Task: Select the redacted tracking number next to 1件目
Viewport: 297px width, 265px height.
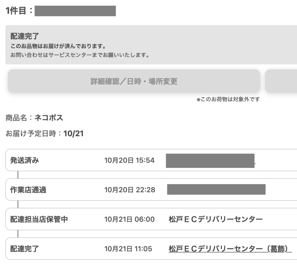Action: (x=76, y=10)
